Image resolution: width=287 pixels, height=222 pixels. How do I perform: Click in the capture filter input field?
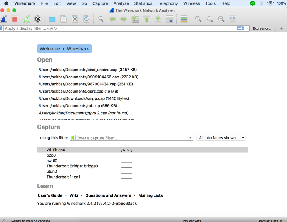132,138
